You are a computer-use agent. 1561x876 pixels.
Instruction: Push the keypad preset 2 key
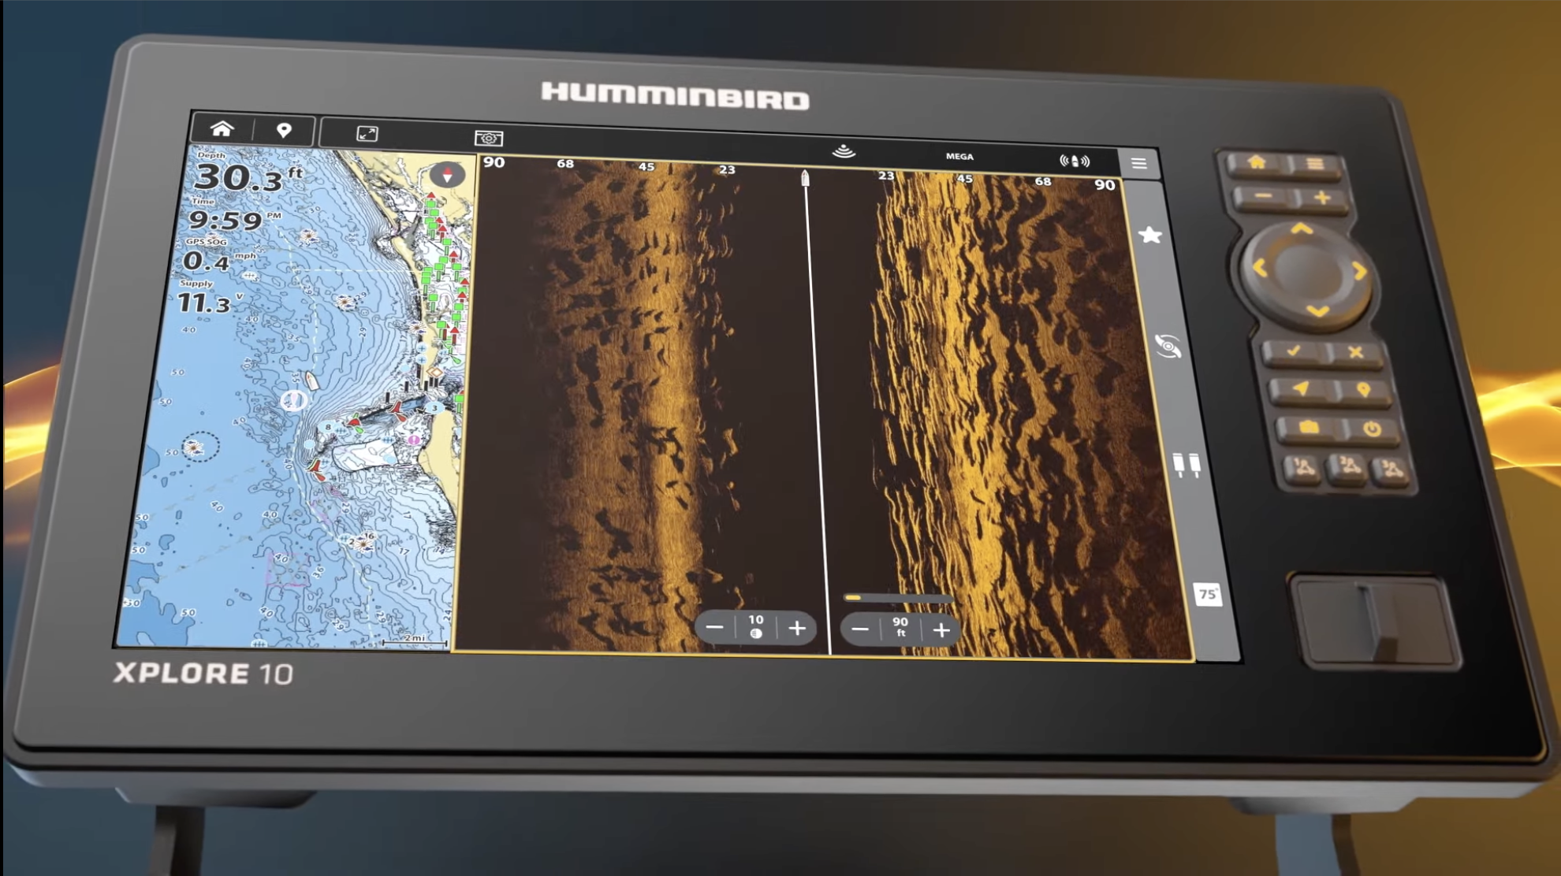point(1348,468)
